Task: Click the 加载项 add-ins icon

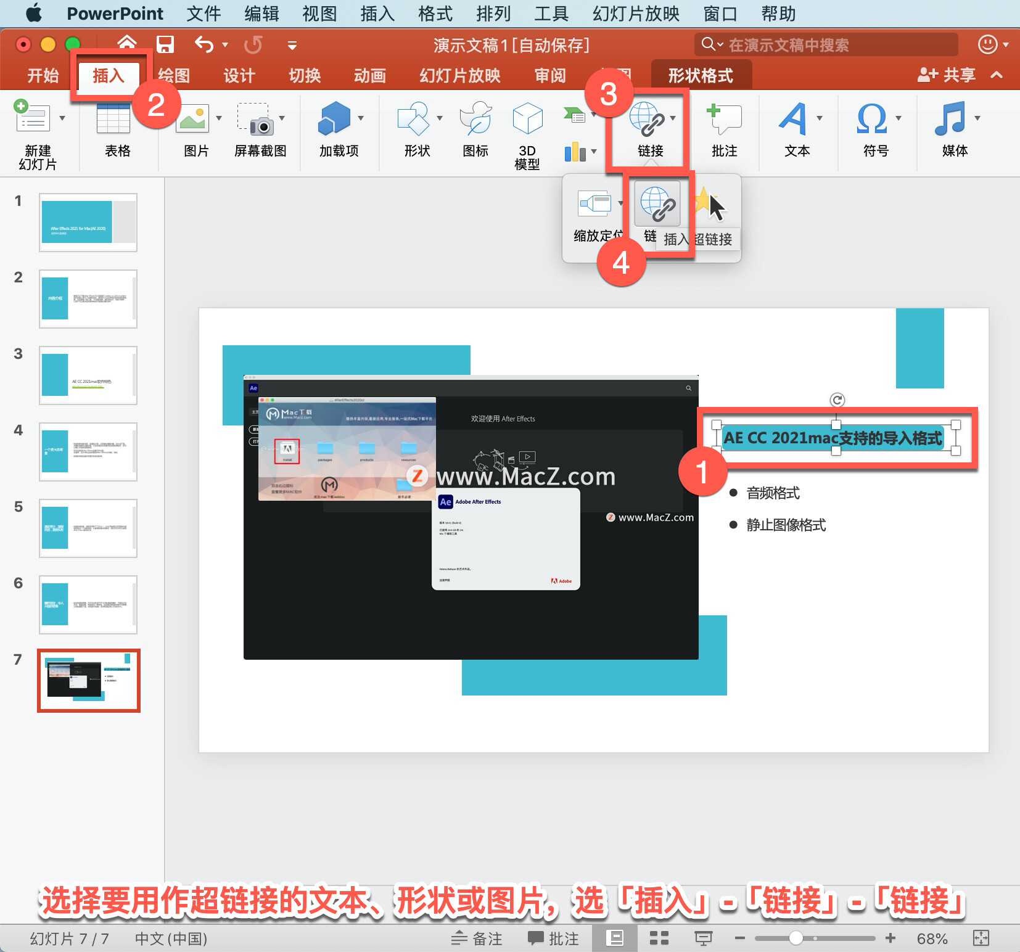Action: point(334,118)
